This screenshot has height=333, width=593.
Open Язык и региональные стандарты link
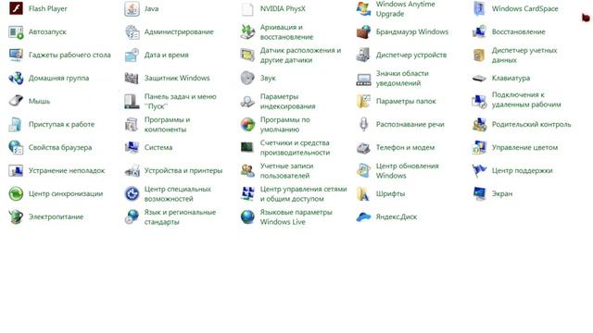tap(180, 216)
